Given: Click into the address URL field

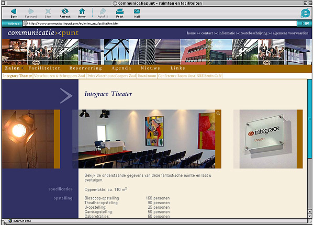Looking at the screenshot, I should (160, 24).
